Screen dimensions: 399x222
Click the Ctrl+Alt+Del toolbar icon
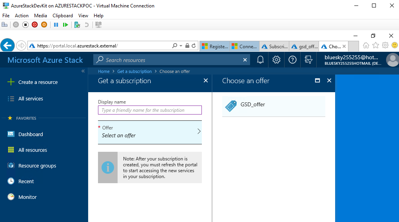5,25
